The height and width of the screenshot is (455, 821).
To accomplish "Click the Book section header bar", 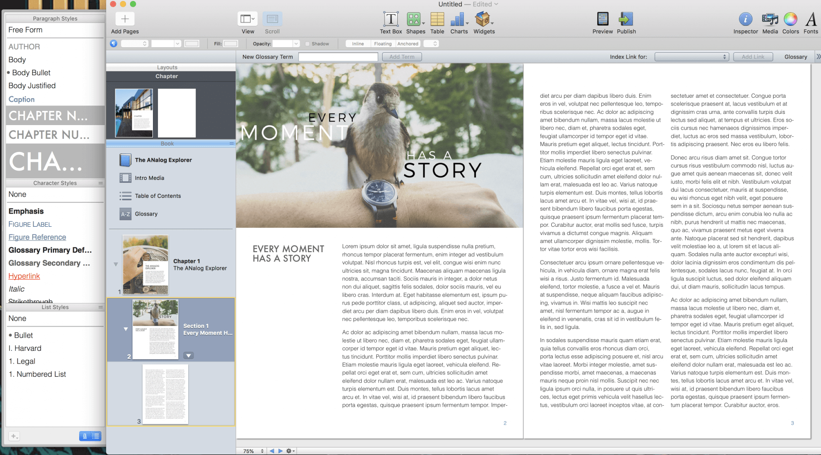I will (x=171, y=144).
